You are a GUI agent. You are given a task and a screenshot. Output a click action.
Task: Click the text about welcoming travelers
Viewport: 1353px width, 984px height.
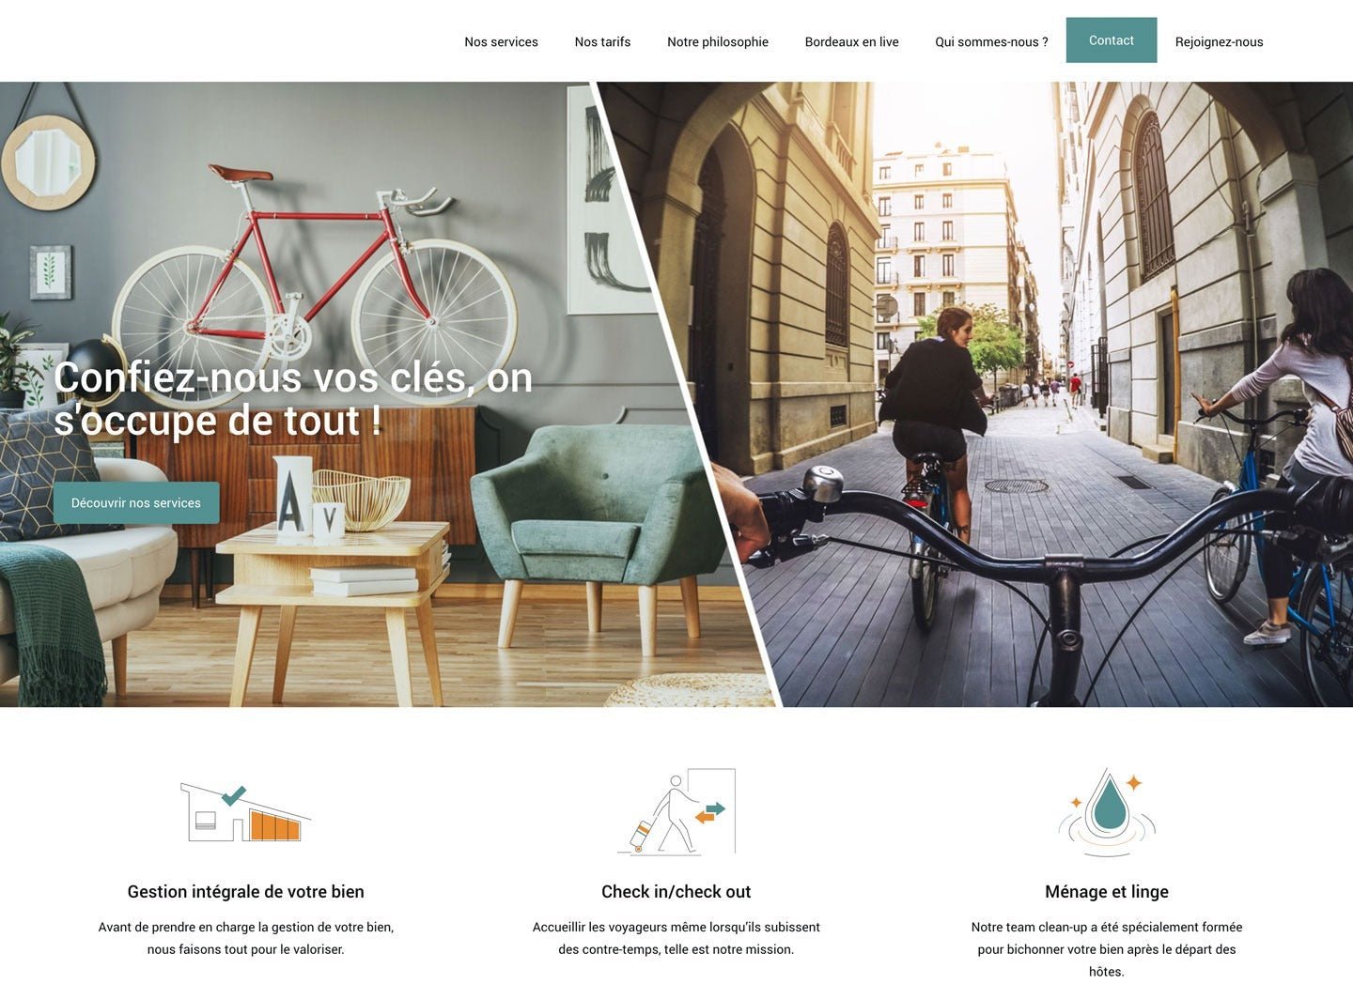pyautogui.click(x=676, y=938)
